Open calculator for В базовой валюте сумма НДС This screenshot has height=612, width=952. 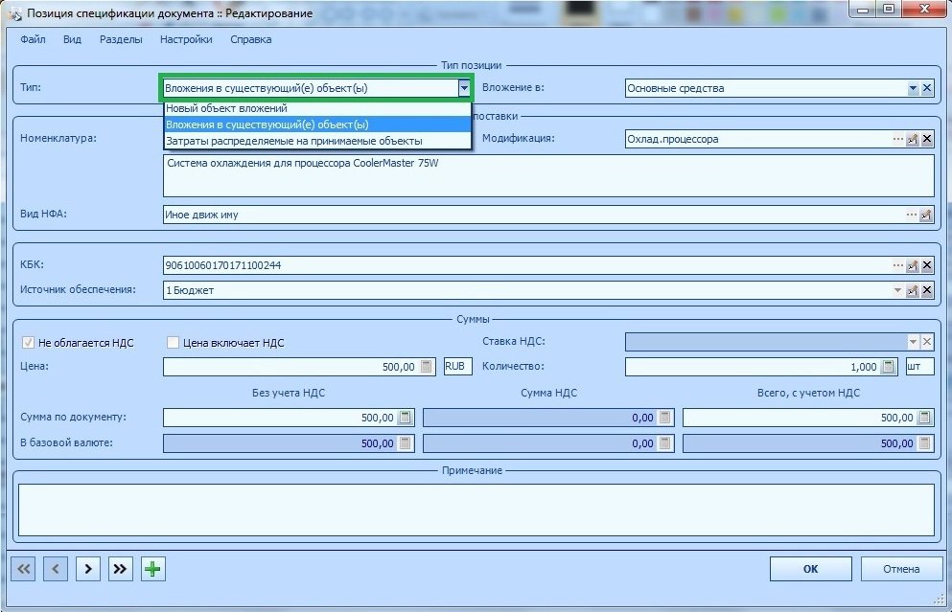pyautogui.click(x=664, y=443)
